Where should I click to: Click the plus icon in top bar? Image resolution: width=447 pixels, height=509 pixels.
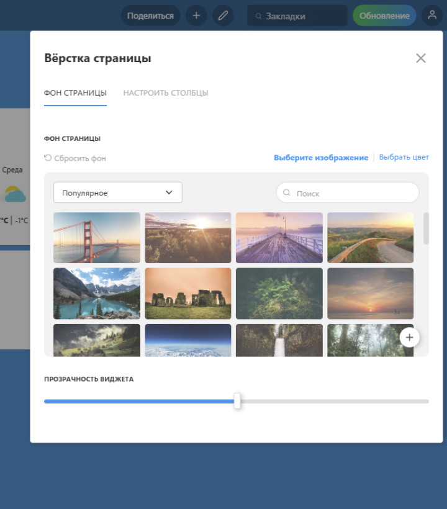pos(196,16)
